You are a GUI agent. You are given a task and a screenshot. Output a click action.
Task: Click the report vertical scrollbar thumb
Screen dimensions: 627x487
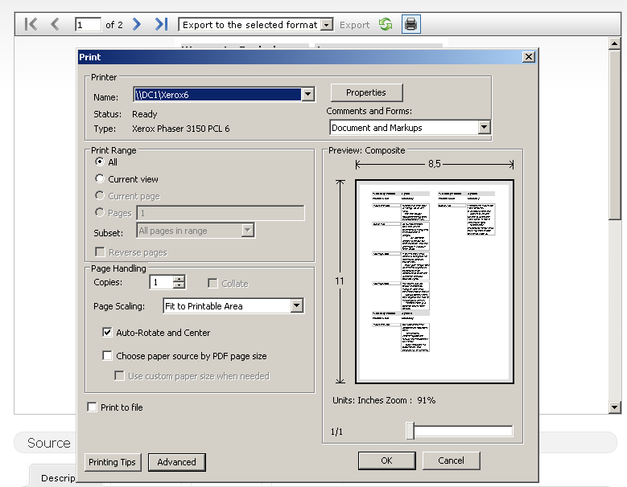coord(615,134)
